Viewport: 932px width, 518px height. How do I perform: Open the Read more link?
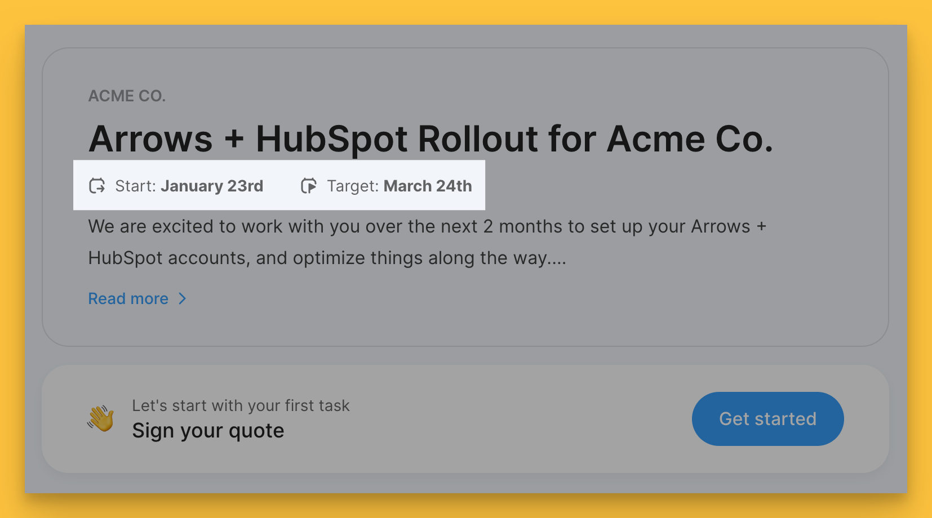(x=128, y=298)
